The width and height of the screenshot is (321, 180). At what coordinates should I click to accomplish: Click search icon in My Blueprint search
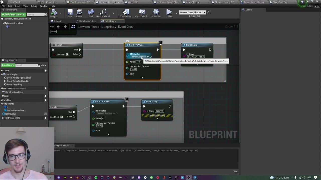tap(39, 65)
